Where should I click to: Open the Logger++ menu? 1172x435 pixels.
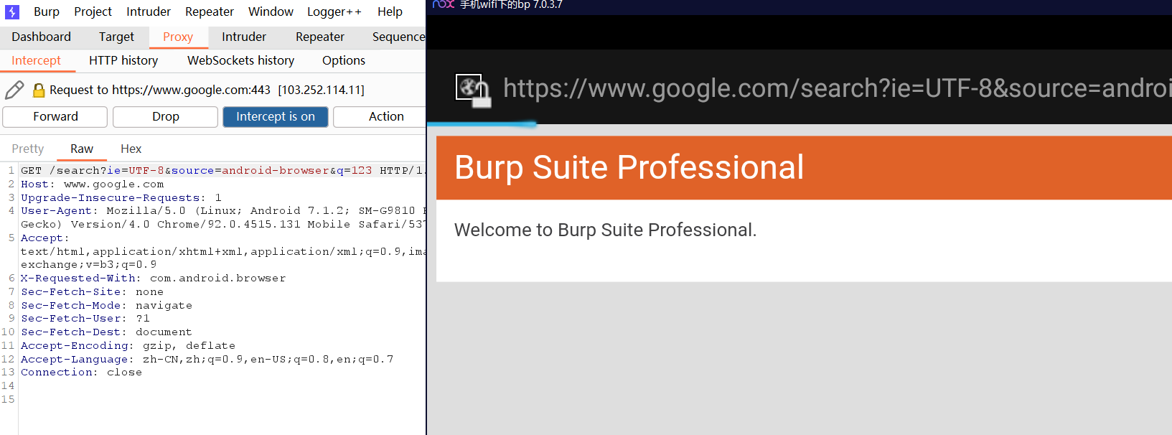[334, 12]
